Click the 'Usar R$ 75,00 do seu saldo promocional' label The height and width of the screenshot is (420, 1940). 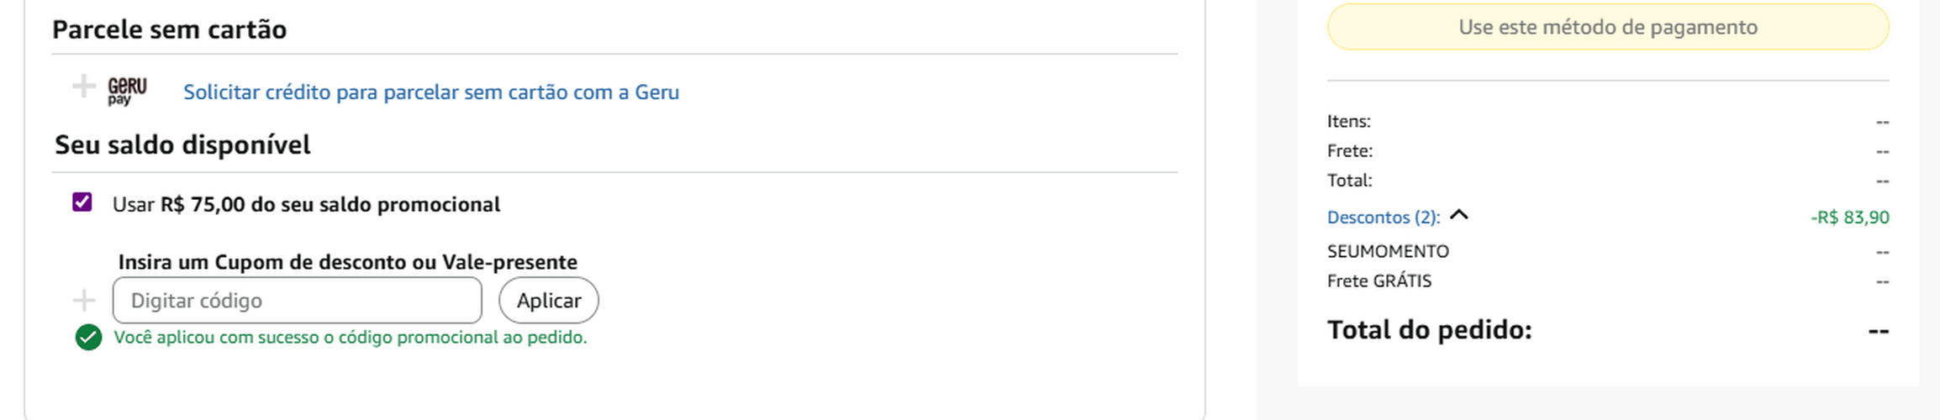(307, 204)
